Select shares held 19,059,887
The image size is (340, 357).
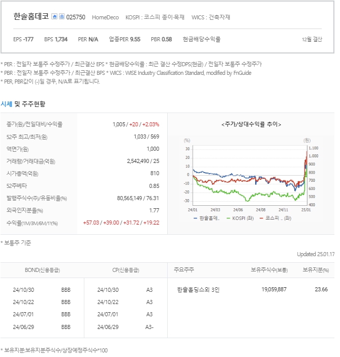coord(274,289)
